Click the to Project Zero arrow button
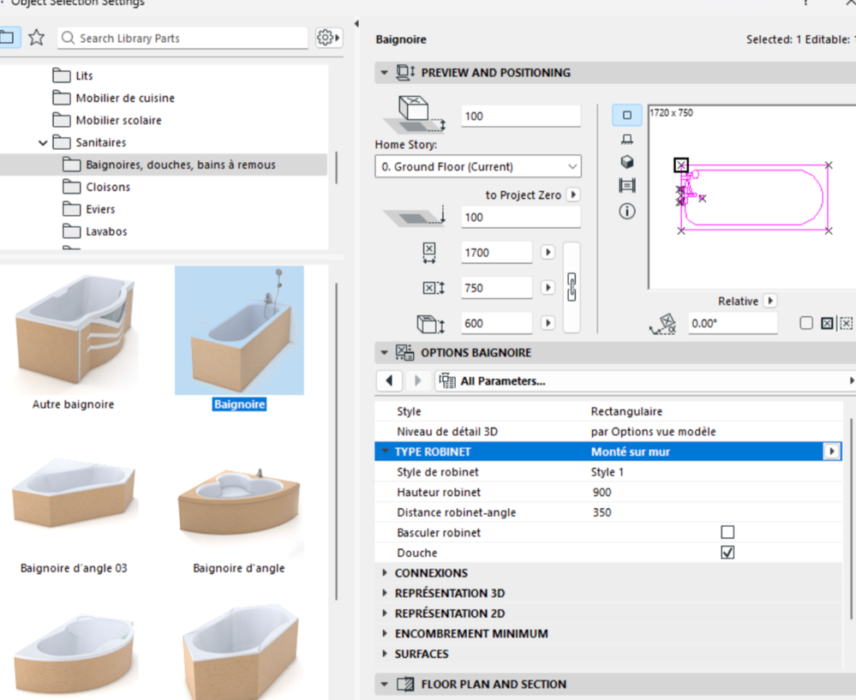The height and width of the screenshot is (700, 856). [x=573, y=194]
